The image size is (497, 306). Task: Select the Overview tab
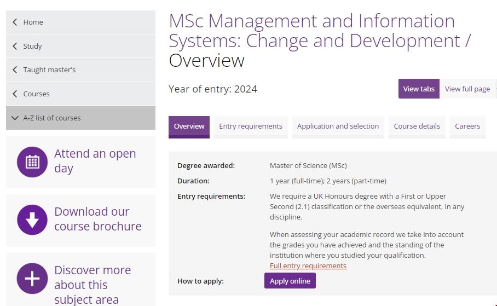pyautogui.click(x=189, y=126)
